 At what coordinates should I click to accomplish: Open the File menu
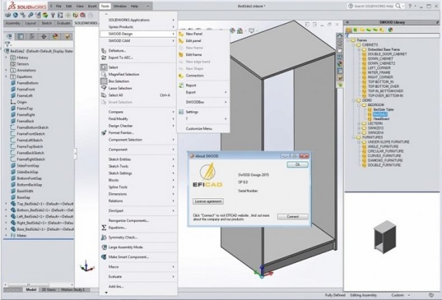coord(58,6)
